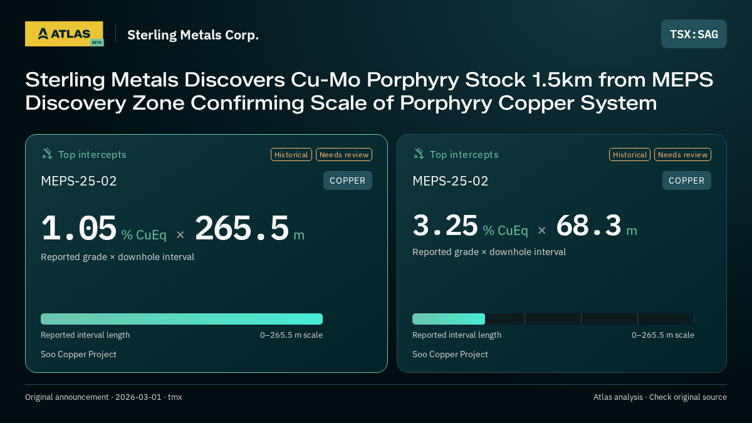752x423 pixels.
Task: Click the grade × interval caption under 1.05 % CuEq
Action: coord(117,257)
